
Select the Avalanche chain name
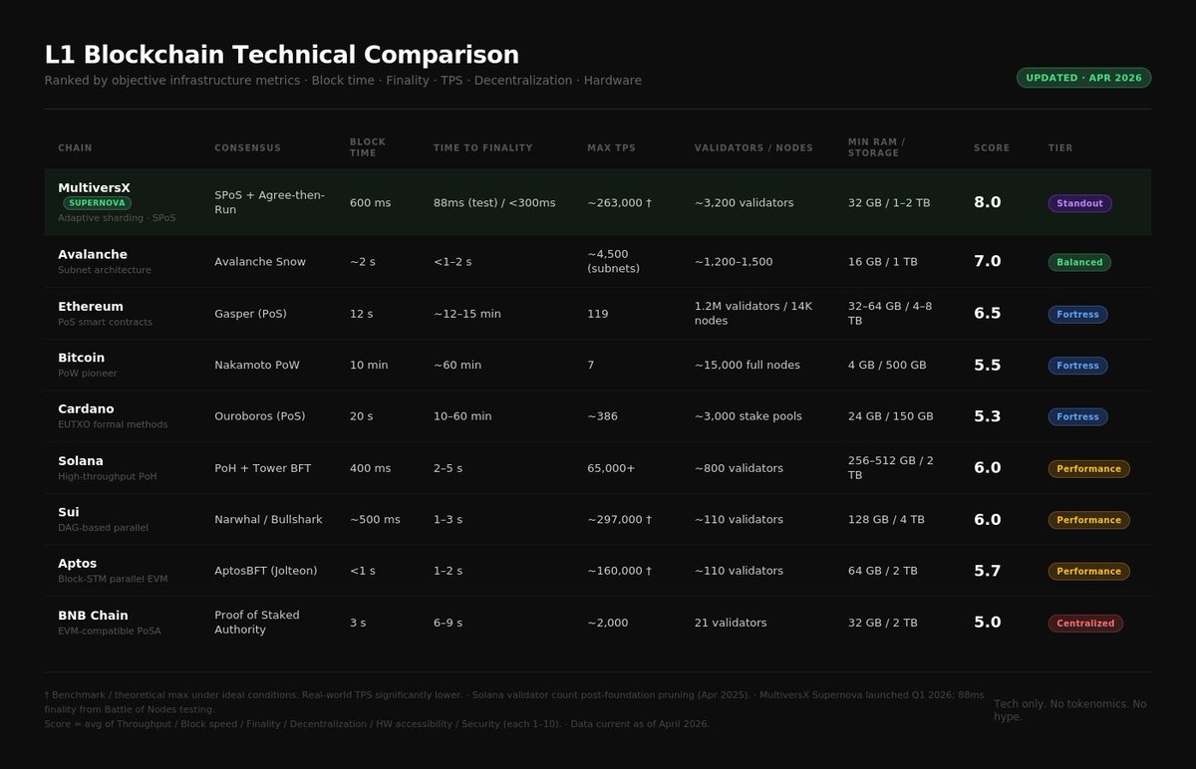(93, 254)
